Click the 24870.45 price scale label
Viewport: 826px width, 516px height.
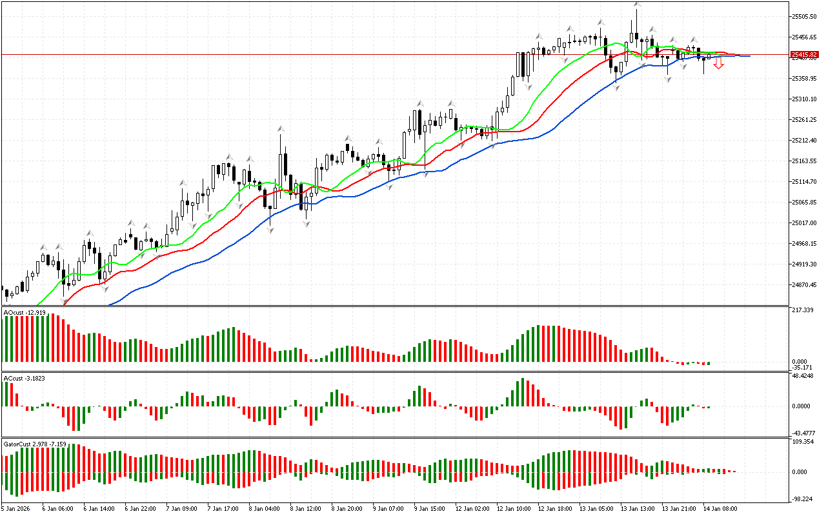tap(803, 284)
